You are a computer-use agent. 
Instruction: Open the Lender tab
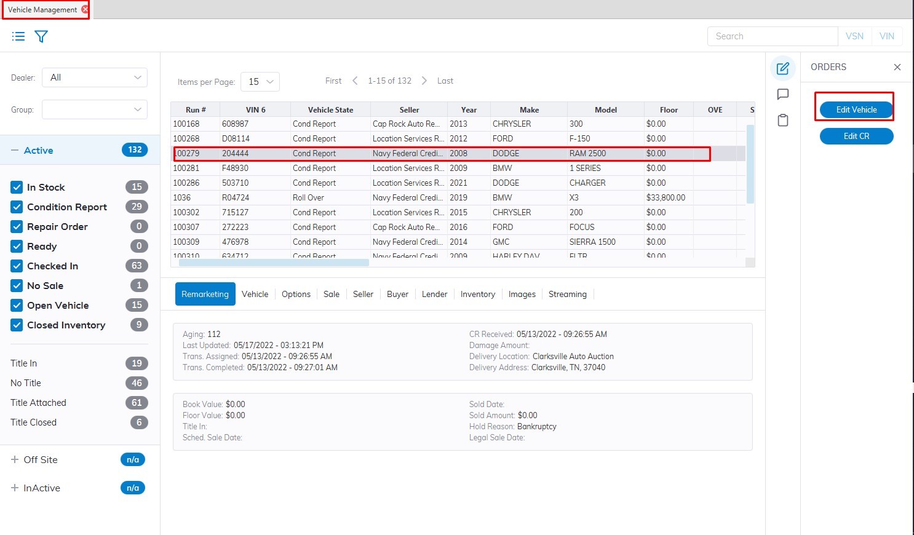pyautogui.click(x=434, y=294)
